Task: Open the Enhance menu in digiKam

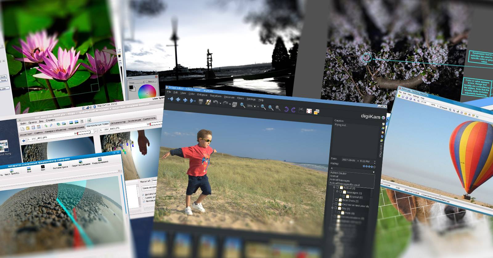Action: point(202,95)
